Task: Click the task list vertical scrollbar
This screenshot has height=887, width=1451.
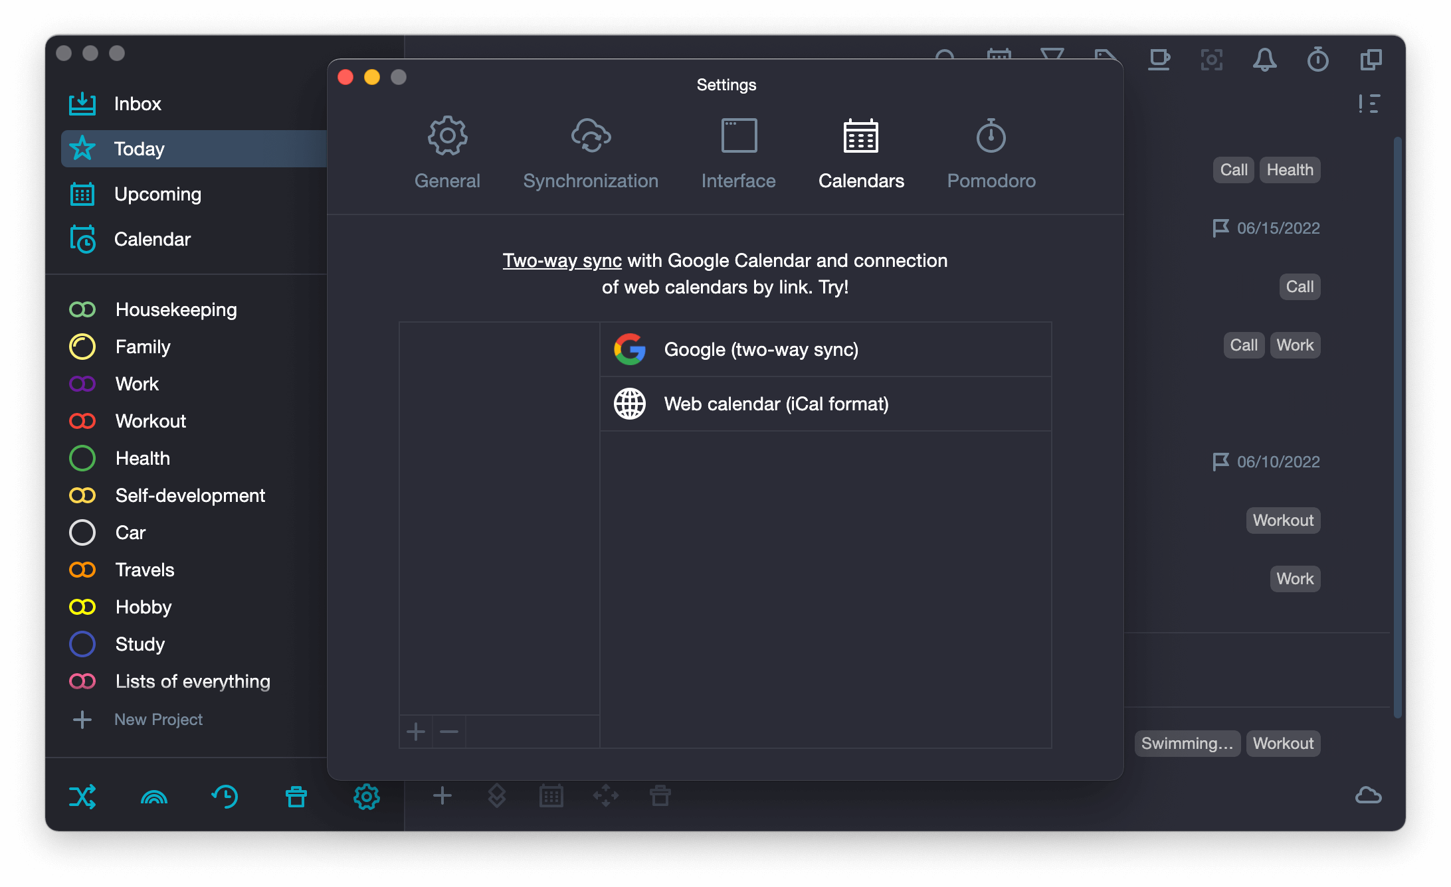Action: coord(1398,428)
